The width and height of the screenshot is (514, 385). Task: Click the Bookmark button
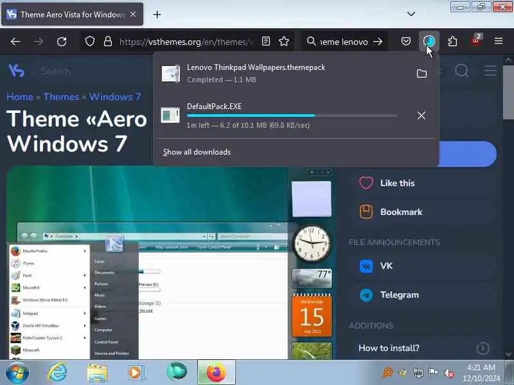[421, 212]
